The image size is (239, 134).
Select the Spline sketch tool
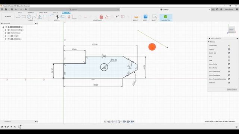pyautogui.click(x=34, y=16)
